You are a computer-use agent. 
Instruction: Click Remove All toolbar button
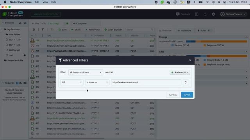point(93,30)
